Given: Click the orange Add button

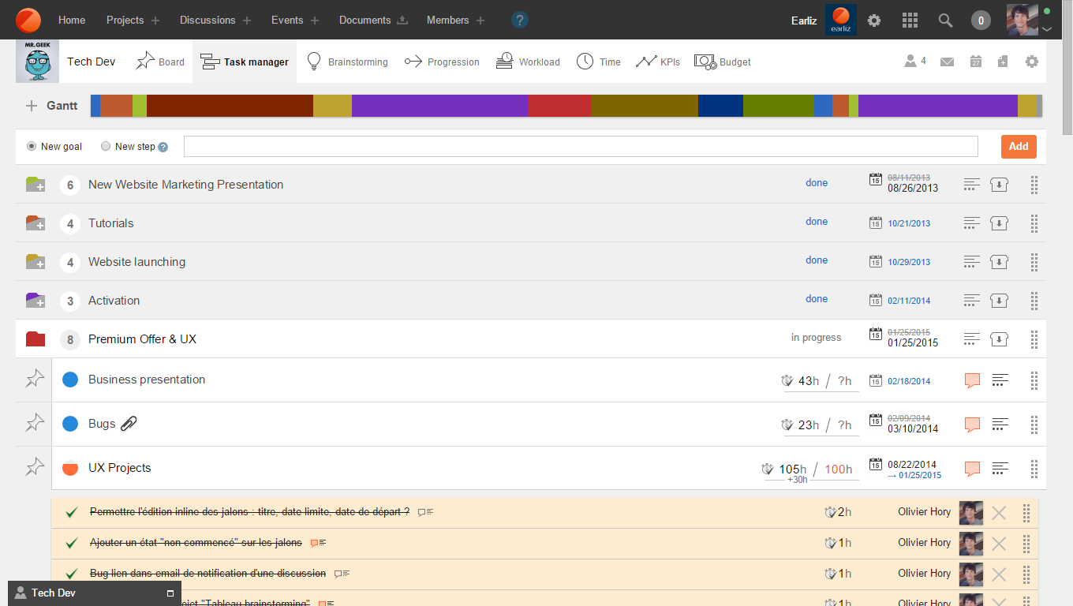Looking at the screenshot, I should pos(1018,147).
